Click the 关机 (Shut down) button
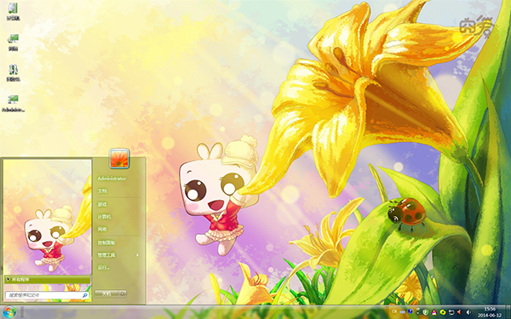Viewport: 511px width, 319px height. (x=106, y=293)
